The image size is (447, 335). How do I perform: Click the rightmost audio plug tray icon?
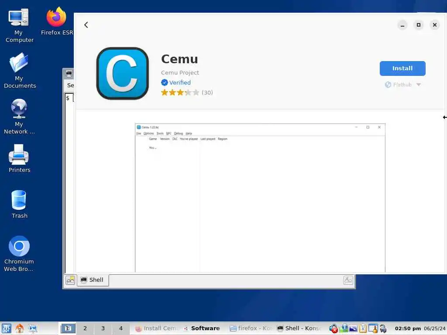pyautogui.click(x=383, y=328)
